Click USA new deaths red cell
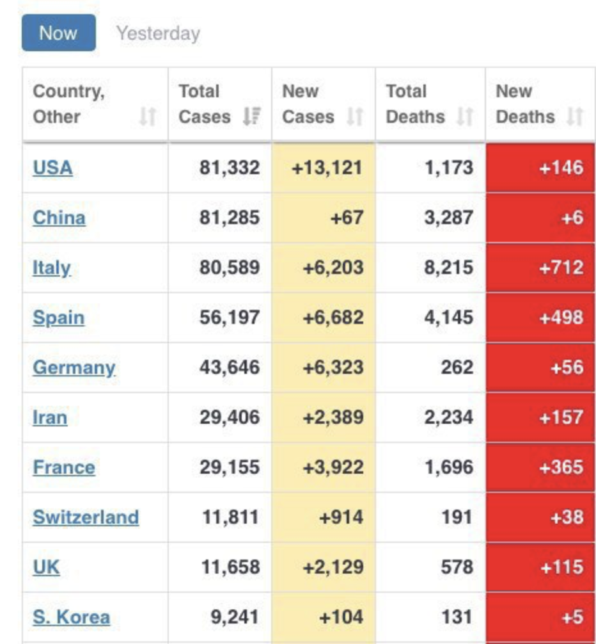The width and height of the screenshot is (596, 644). point(540,168)
